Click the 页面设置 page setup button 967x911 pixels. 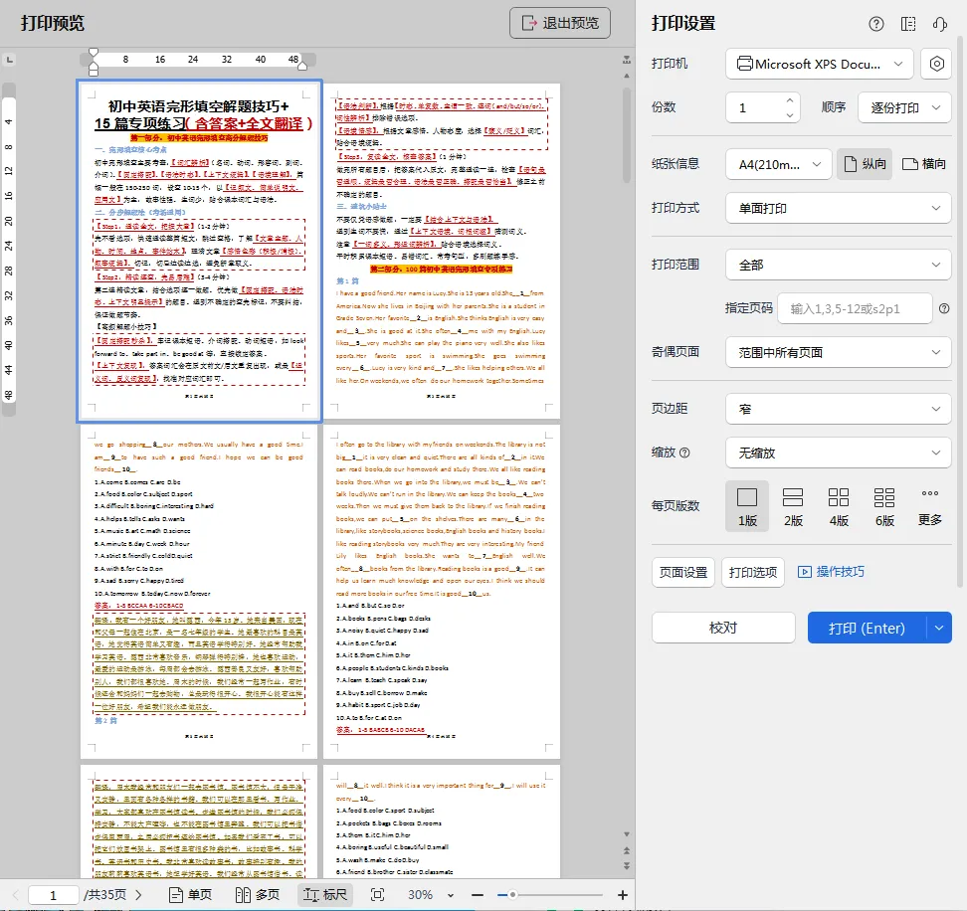683,572
